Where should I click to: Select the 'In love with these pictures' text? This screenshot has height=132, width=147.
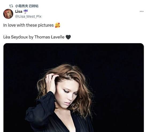click(28, 25)
